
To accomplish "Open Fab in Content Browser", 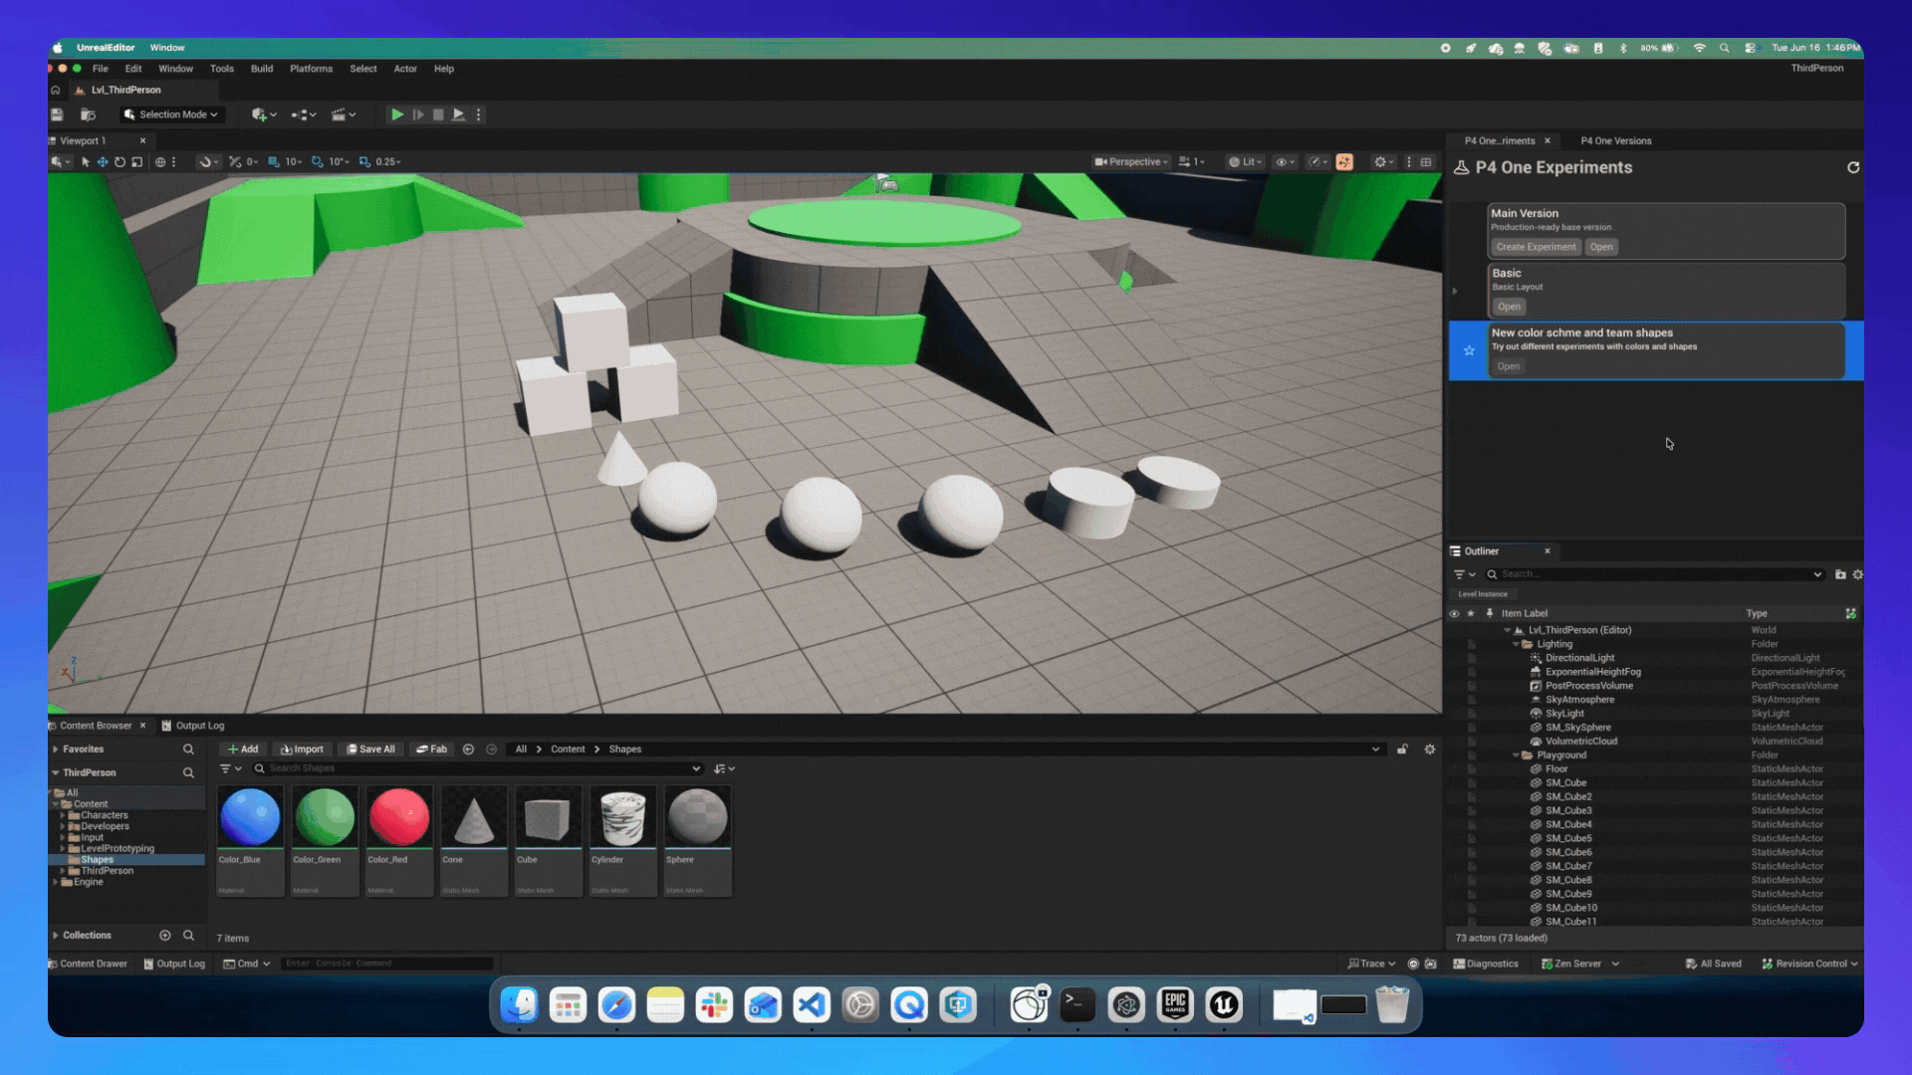I will click(x=431, y=750).
